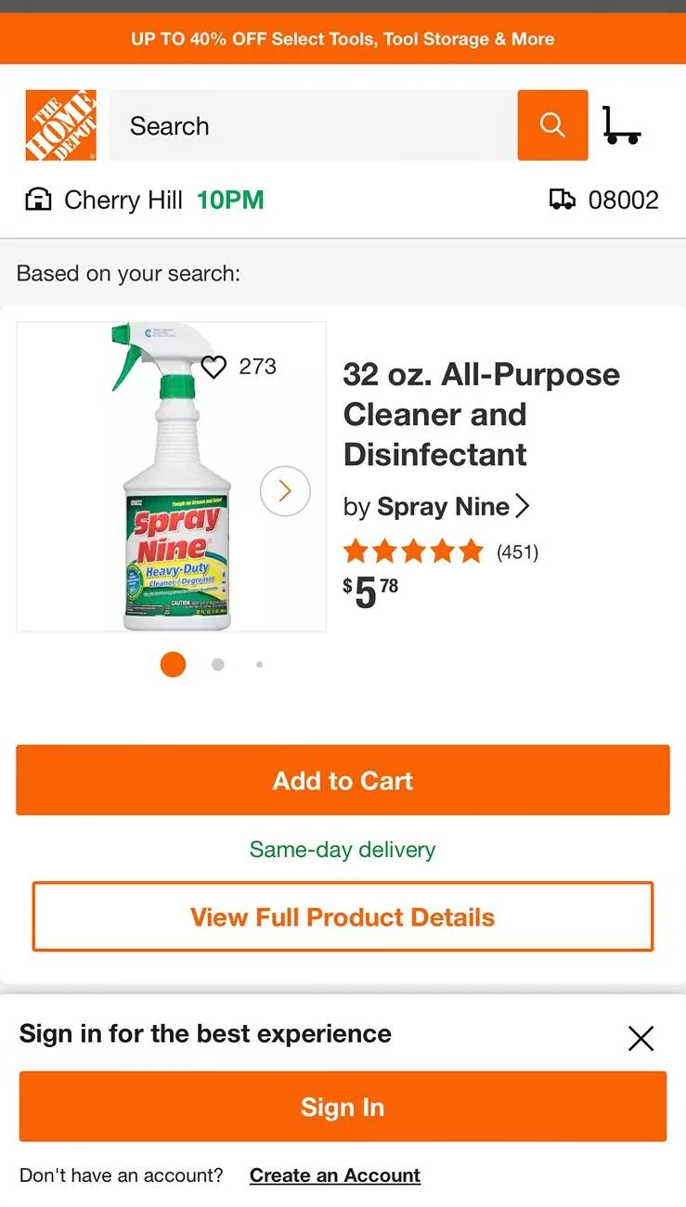Show next product image with arrow
The width and height of the screenshot is (686, 1207).
[285, 491]
